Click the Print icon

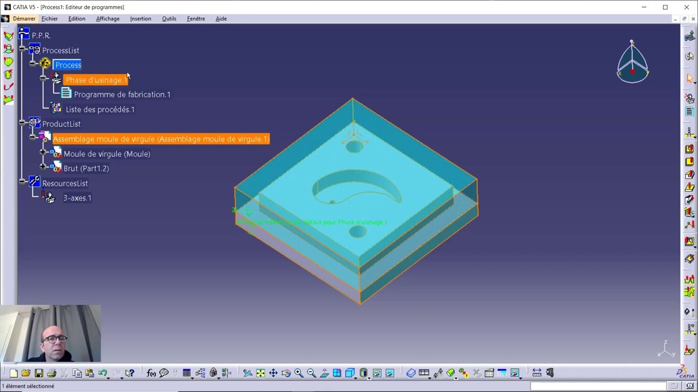coord(52,373)
